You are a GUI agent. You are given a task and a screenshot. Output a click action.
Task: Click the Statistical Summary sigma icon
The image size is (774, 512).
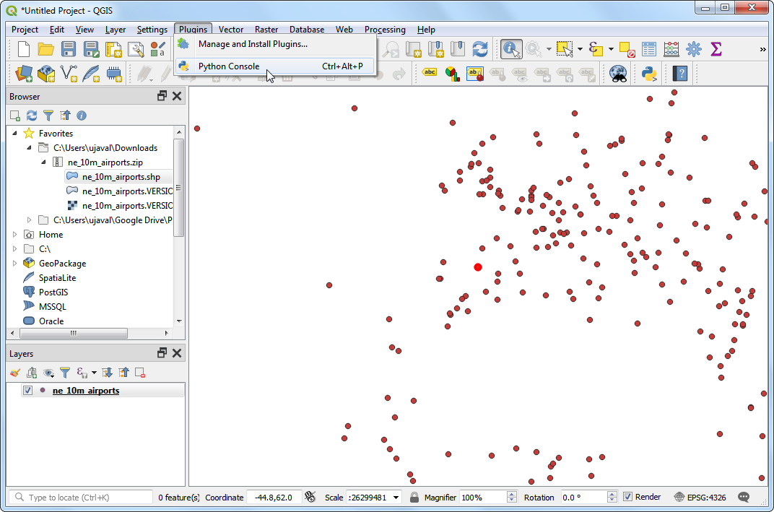click(x=716, y=49)
